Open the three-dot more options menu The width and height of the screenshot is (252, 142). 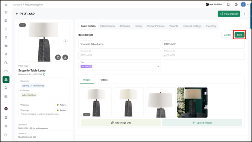click(244, 14)
